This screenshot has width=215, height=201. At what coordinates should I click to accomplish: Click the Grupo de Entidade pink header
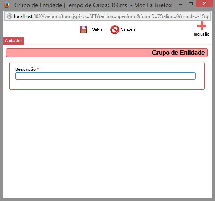[x=107, y=53]
